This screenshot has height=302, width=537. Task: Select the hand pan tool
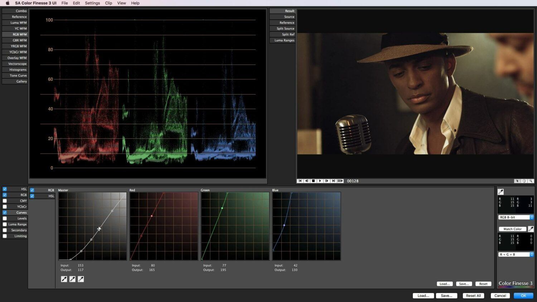pyautogui.click(x=524, y=181)
